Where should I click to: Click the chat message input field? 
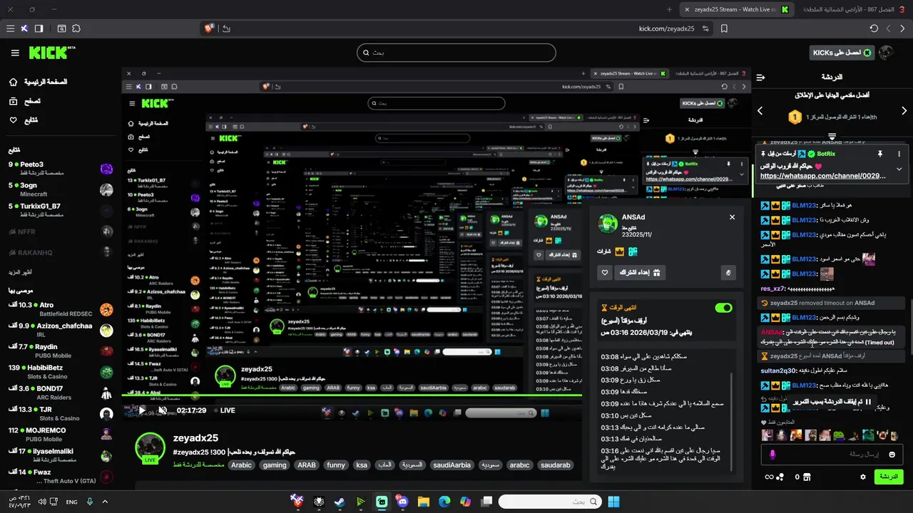pos(831,455)
